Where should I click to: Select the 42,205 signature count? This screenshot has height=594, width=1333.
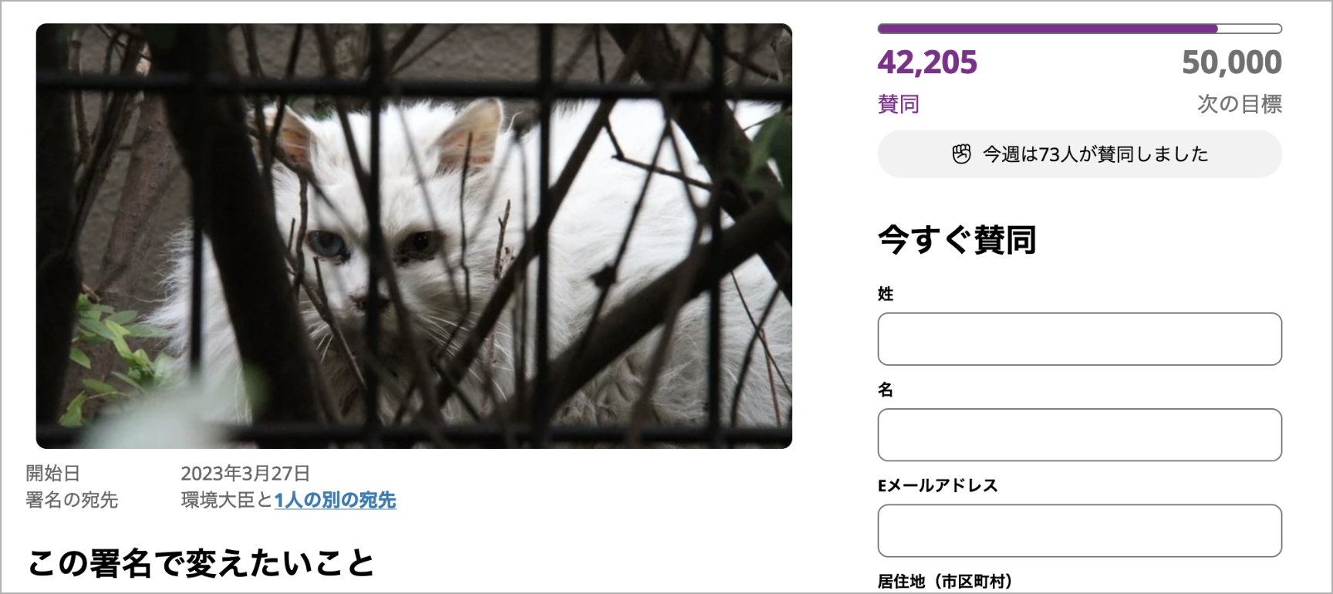pyautogui.click(x=927, y=62)
